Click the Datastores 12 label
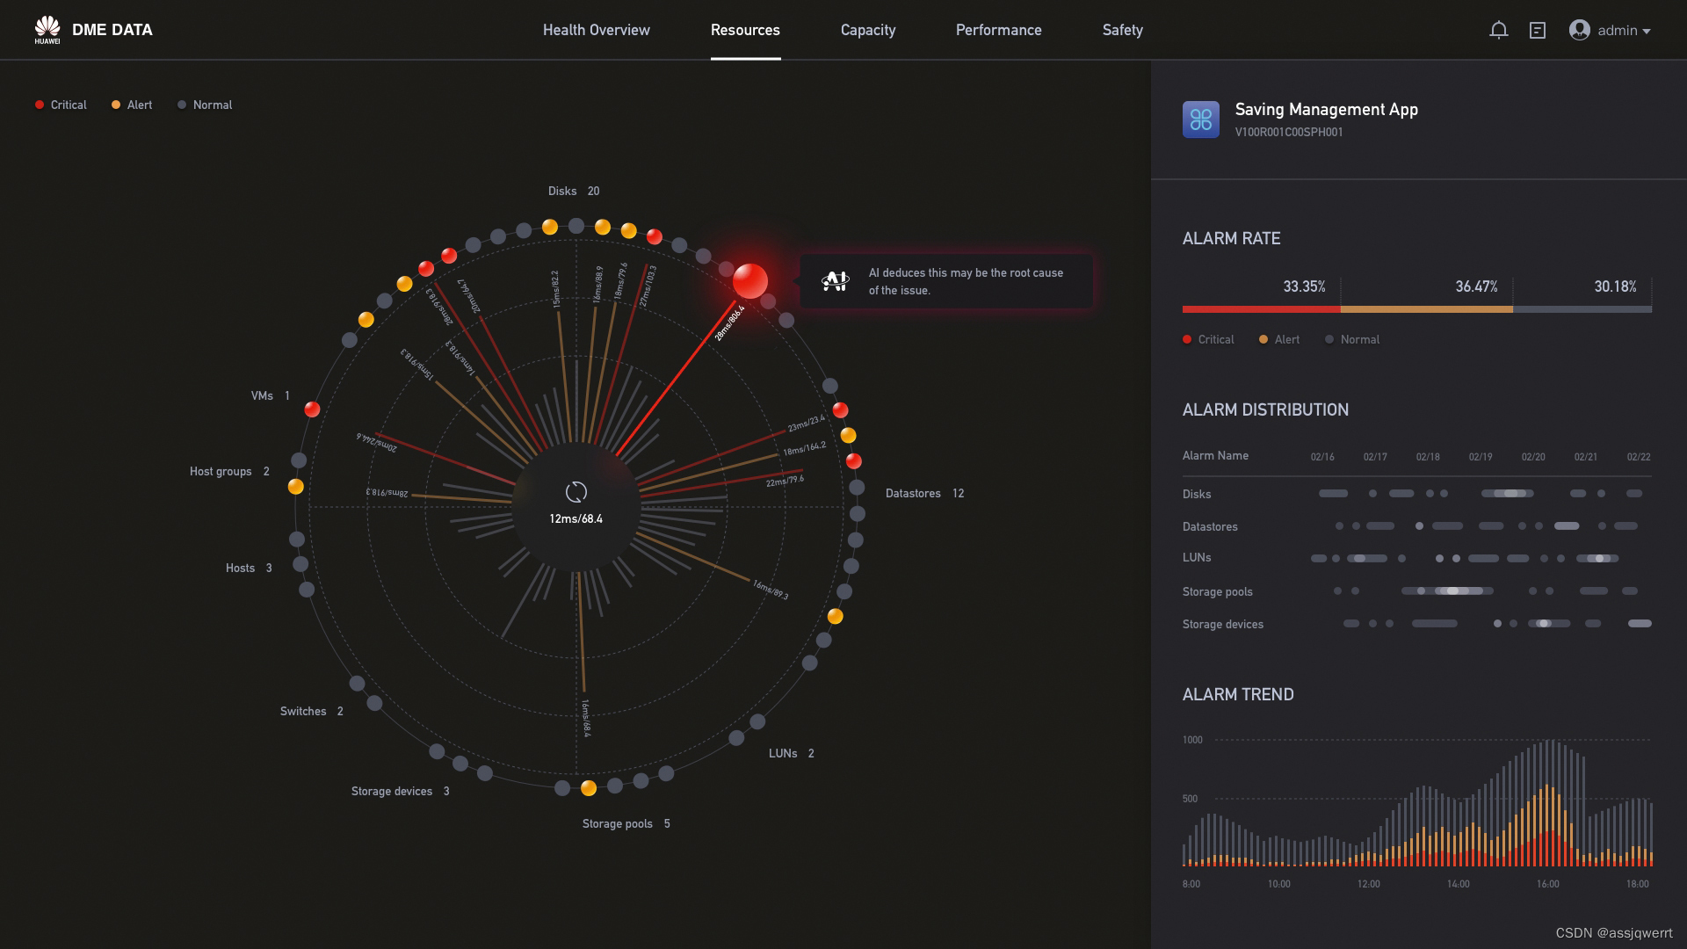The height and width of the screenshot is (949, 1687). coord(924,493)
